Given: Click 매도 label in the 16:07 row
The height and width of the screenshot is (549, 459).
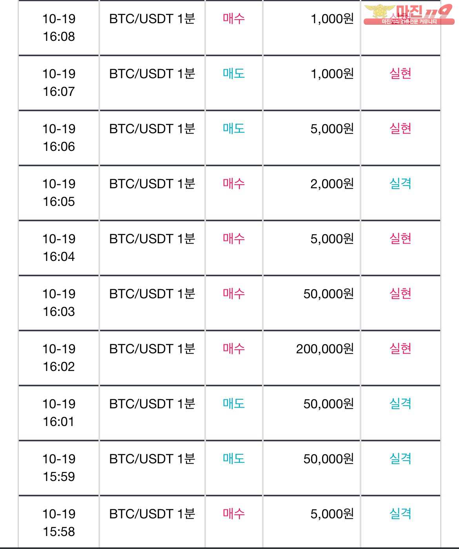Looking at the screenshot, I should click(234, 73).
